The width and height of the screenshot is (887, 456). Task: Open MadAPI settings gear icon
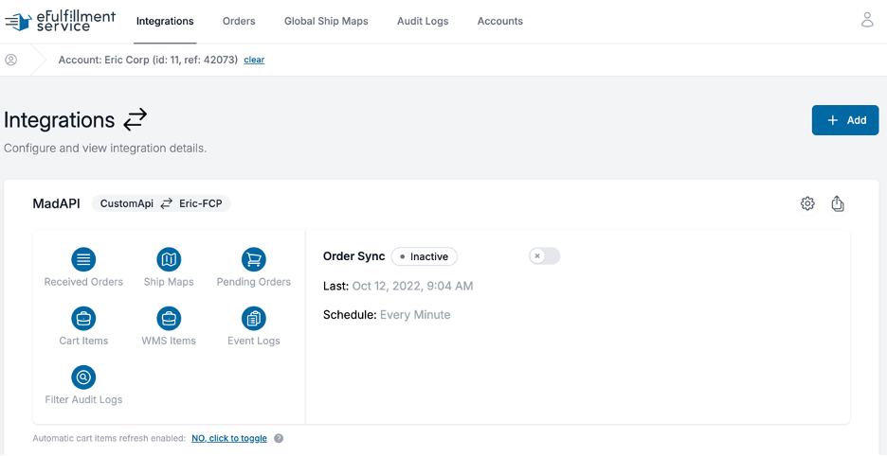coord(807,203)
